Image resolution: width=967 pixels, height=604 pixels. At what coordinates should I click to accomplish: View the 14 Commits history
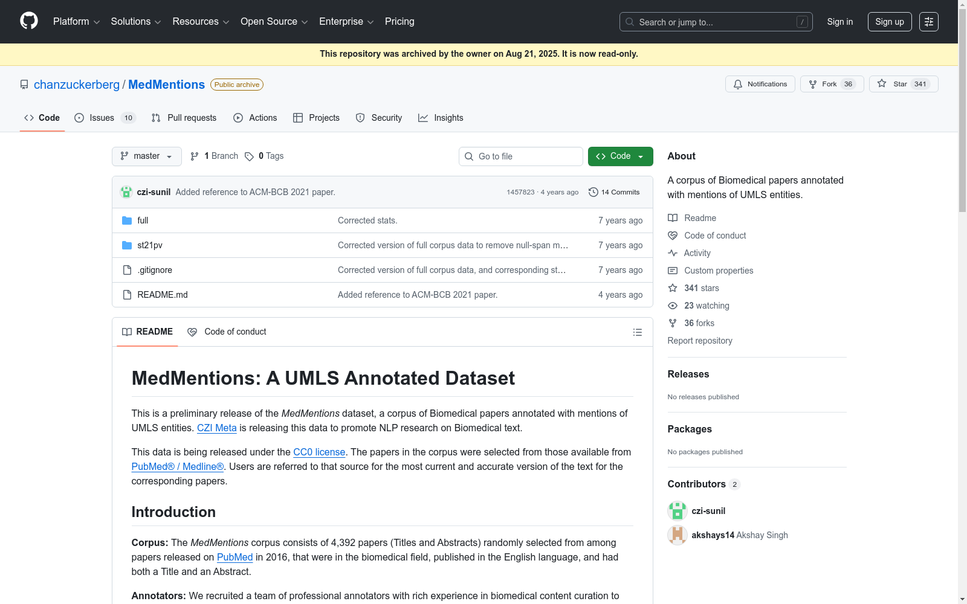[x=614, y=192]
